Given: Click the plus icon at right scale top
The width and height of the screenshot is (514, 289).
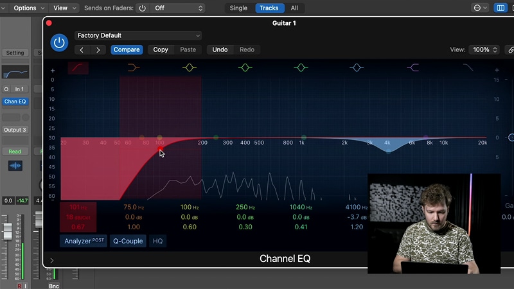Looking at the screenshot, I should click(497, 70).
